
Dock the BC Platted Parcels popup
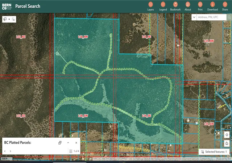coord(60,143)
